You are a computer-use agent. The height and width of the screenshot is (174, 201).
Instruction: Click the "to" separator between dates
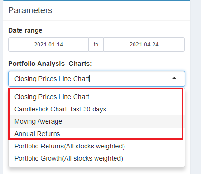coord(96,45)
